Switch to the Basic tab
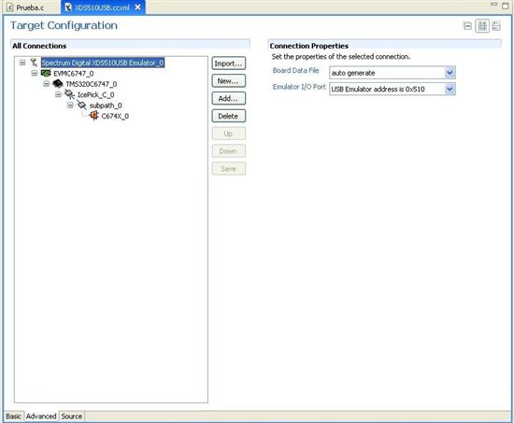The width and height of the screenshot is (514, 423). (x=13, y=416)
